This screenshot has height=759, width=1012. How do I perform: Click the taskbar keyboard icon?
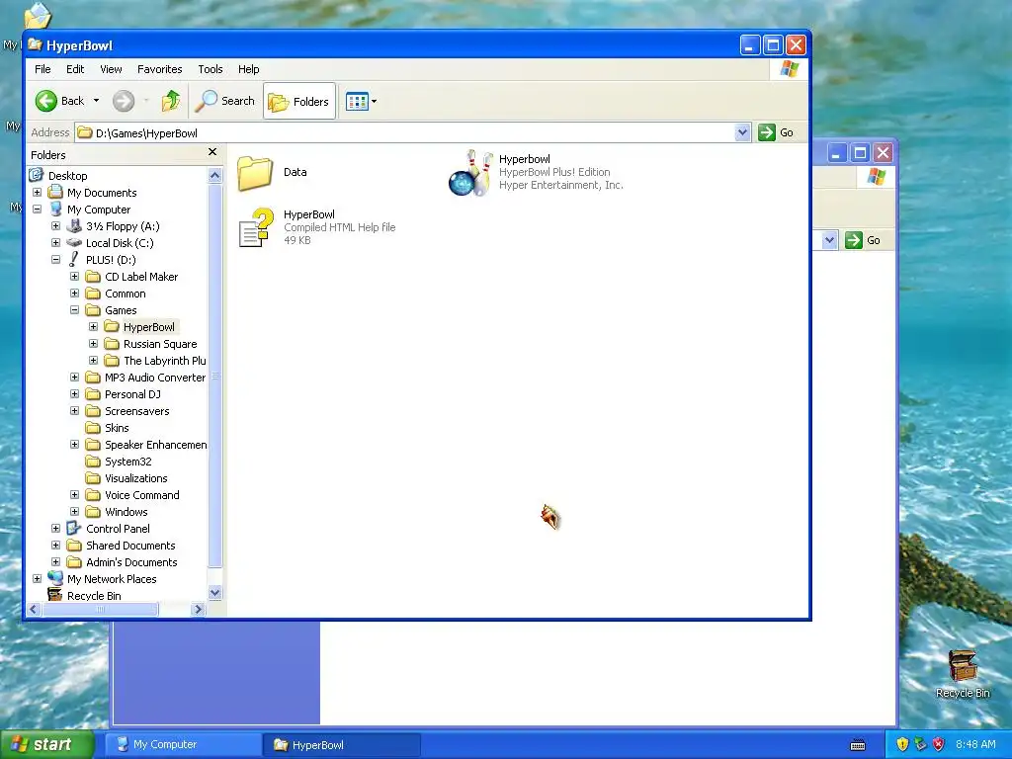(x=858, y=745)
